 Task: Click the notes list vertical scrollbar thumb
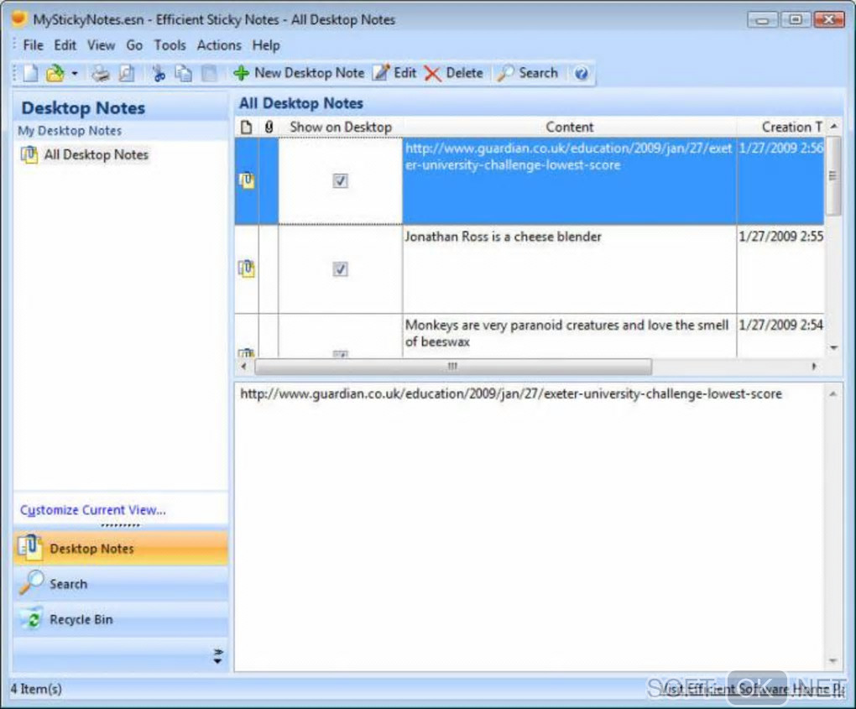pyautogui.click(x=833, y=175)
